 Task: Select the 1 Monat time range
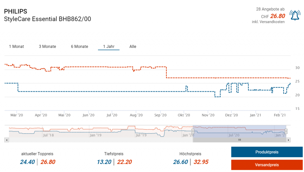(x=17, y=46)
